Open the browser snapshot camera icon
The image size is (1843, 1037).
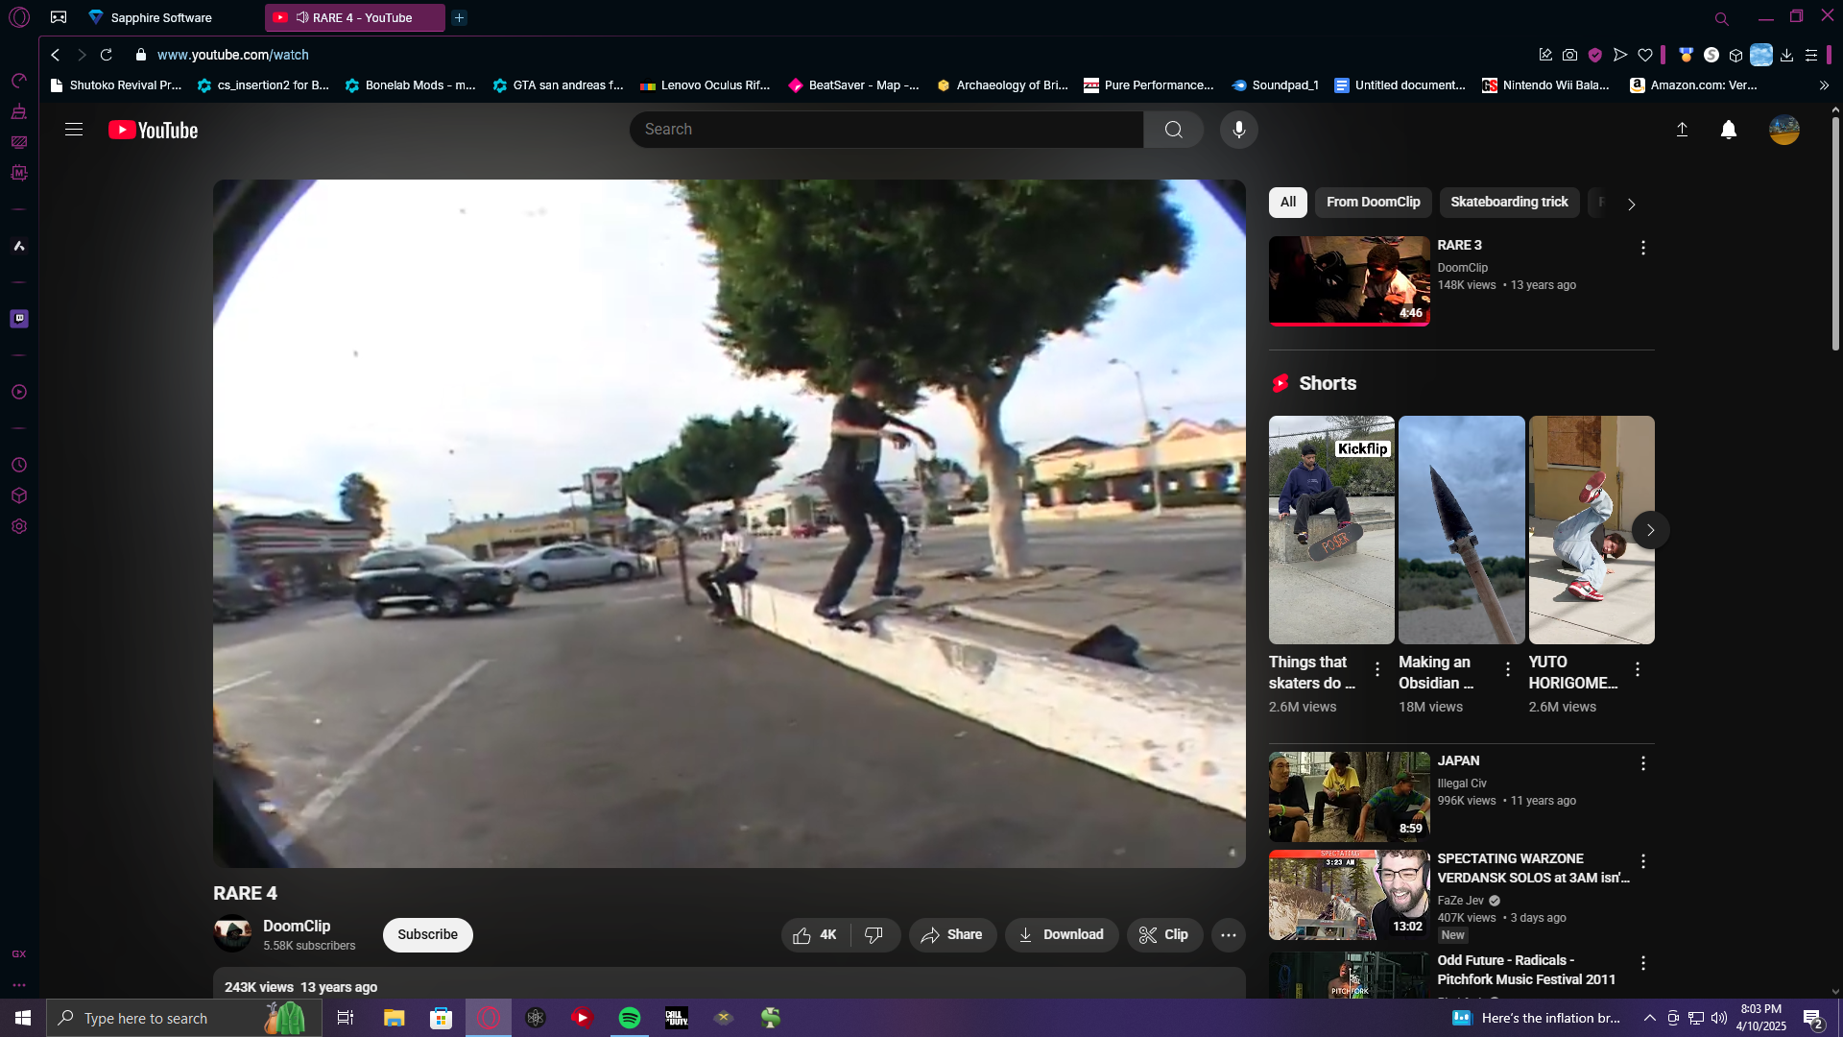click(x=1569, y=55)
